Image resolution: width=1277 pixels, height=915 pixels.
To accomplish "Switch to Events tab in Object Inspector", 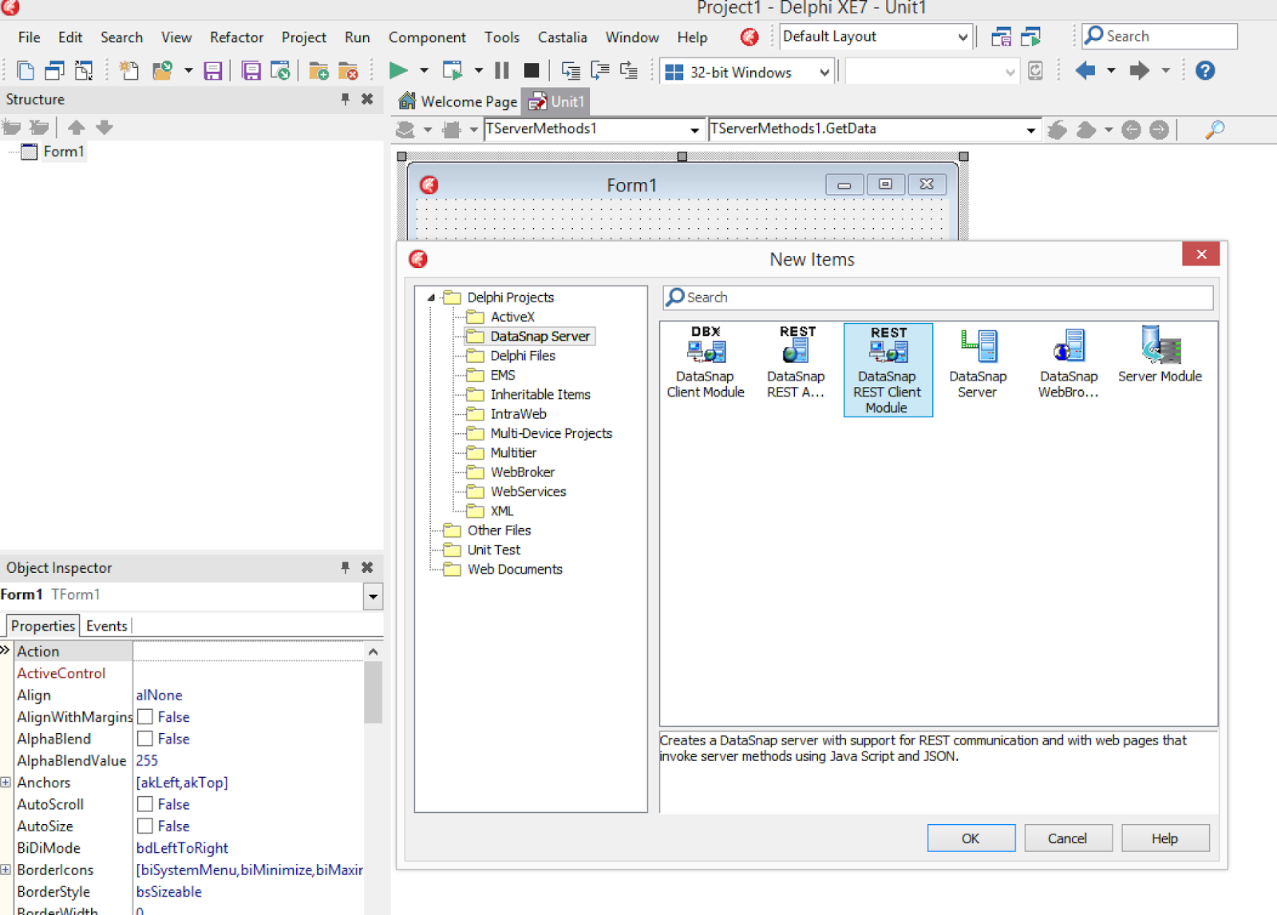I will [106, 625].
